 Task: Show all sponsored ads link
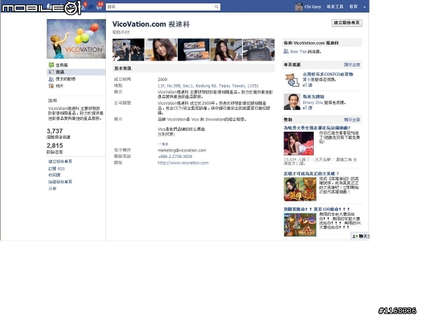coord(352,120)
